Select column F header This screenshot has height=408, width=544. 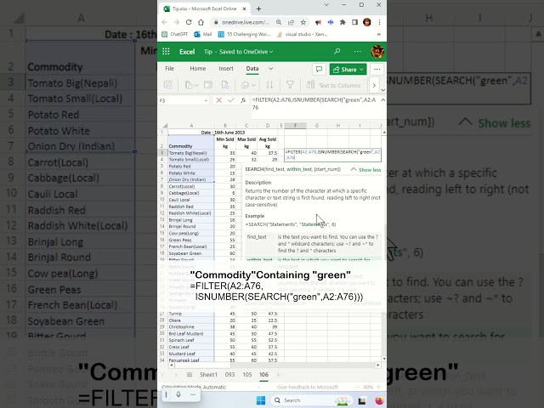(x=295, y=125)
